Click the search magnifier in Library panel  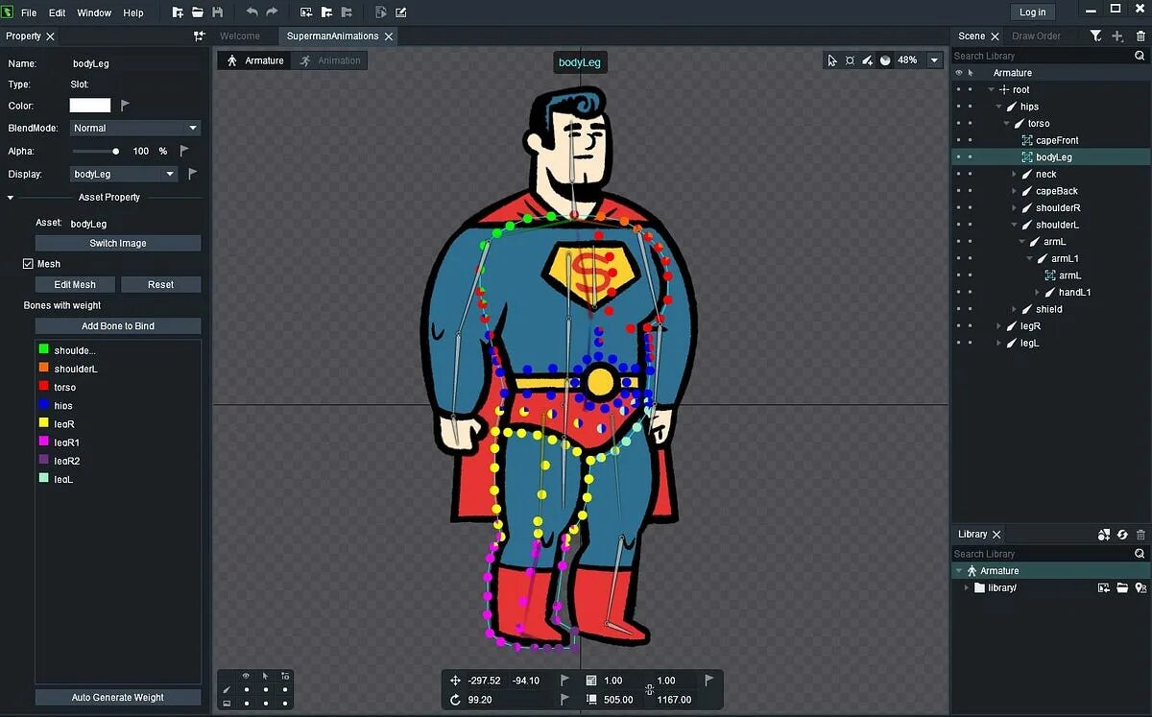coord(1140,554)
